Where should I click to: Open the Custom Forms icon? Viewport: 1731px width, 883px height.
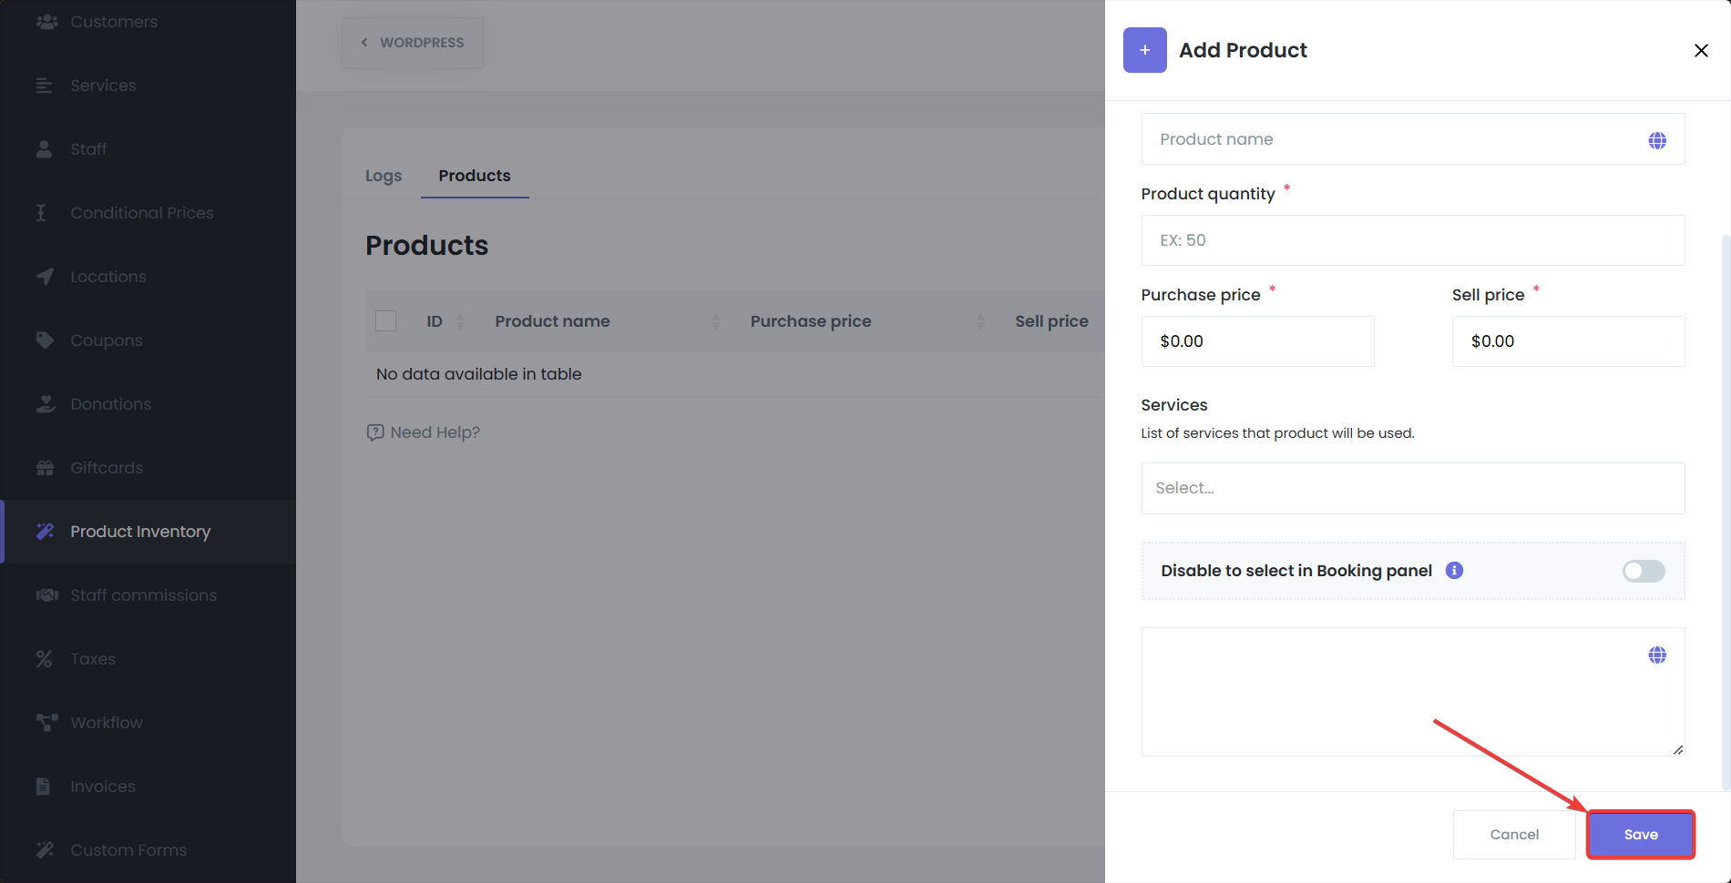point(45,850)
